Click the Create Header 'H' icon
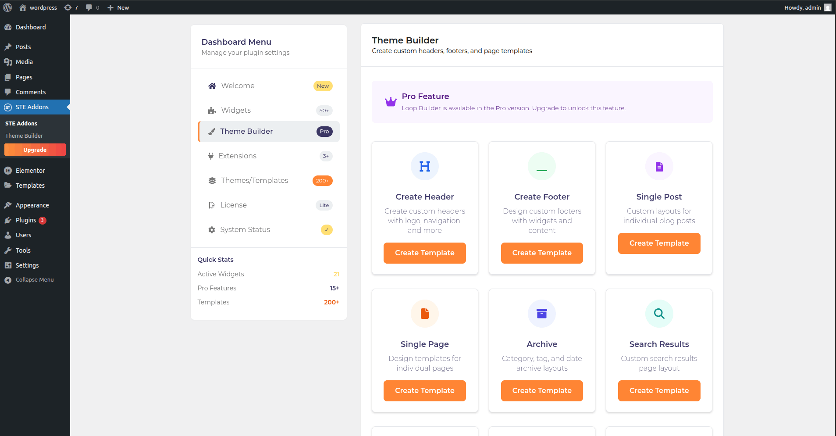Screen dimensions: 836x436 point(424,167)
